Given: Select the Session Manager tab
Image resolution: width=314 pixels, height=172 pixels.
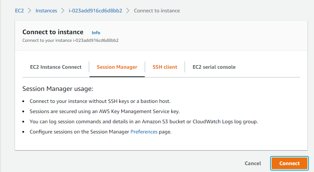Looking at the screenshot, I should [x=117, y=67].
